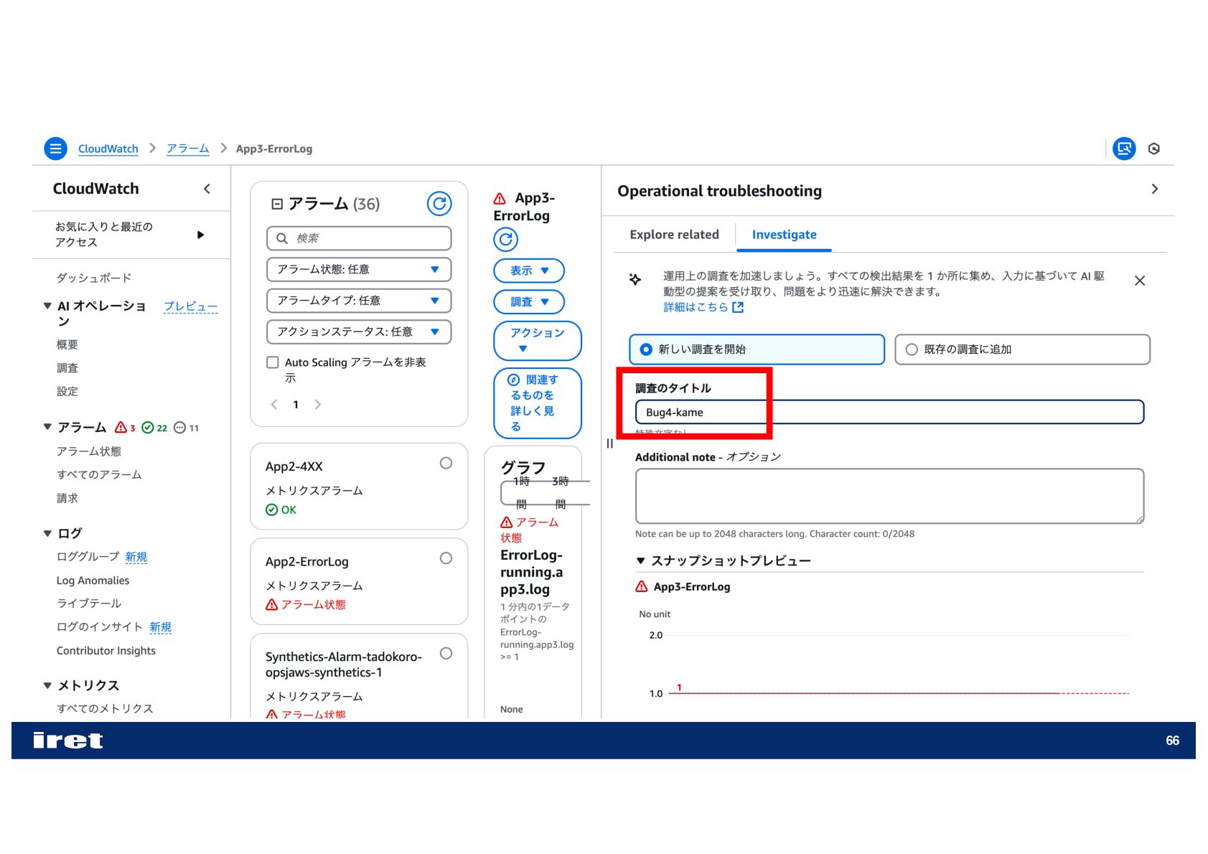Click the green OK count icon in sidebar
Viewport: 1208px width, 854px height.
click(x=148, y=428)
